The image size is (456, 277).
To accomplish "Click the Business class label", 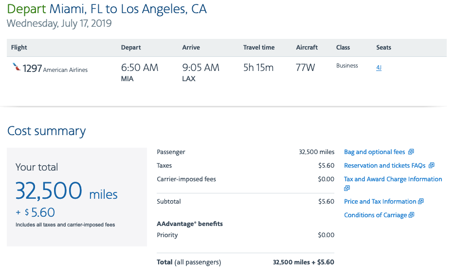I will pyautogui.click(x=347, y=66).
